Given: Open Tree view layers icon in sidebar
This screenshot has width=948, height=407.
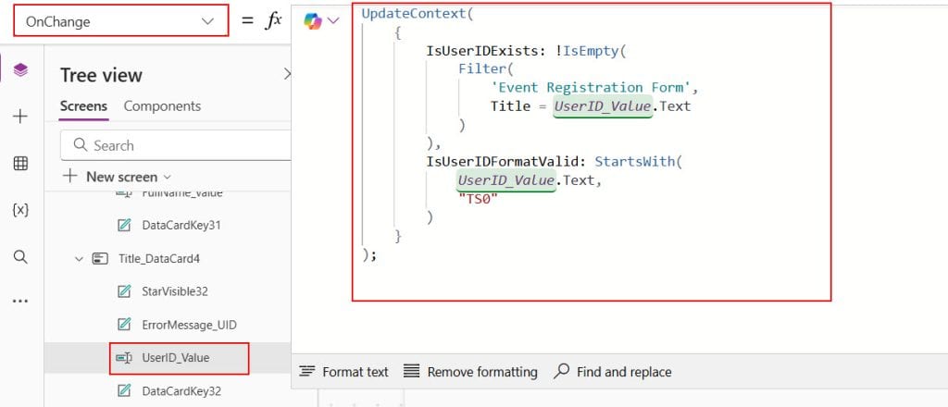Looking at the screenshot, I should pos(20,70).
